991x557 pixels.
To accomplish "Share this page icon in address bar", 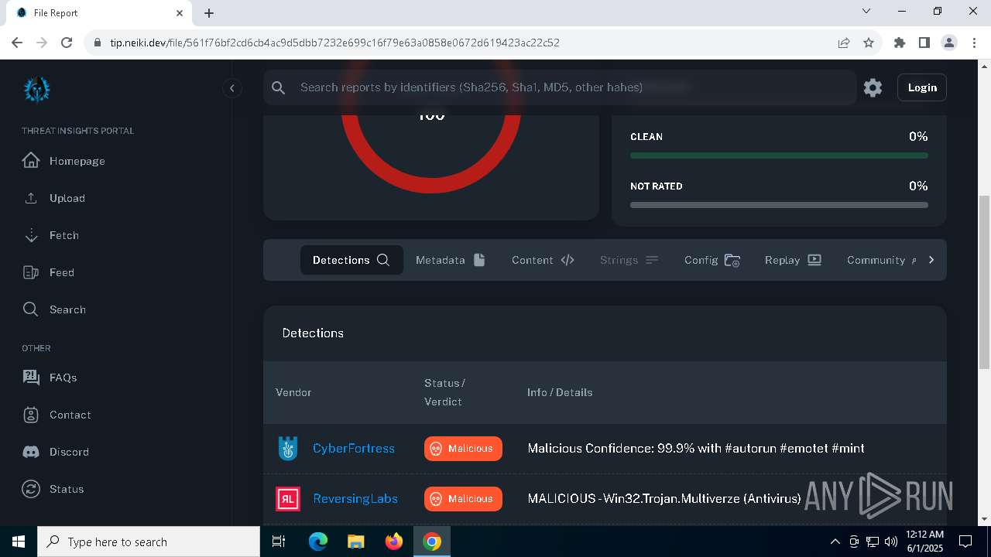I will click(x=844, y=43).
